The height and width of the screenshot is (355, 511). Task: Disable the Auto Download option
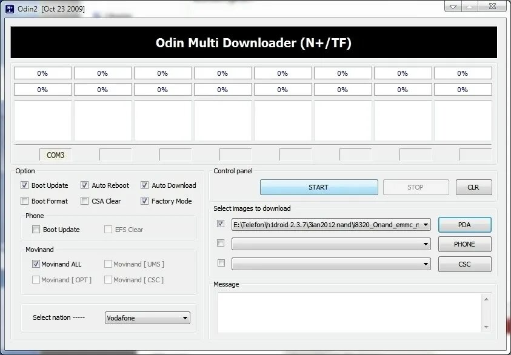[144, 185]
